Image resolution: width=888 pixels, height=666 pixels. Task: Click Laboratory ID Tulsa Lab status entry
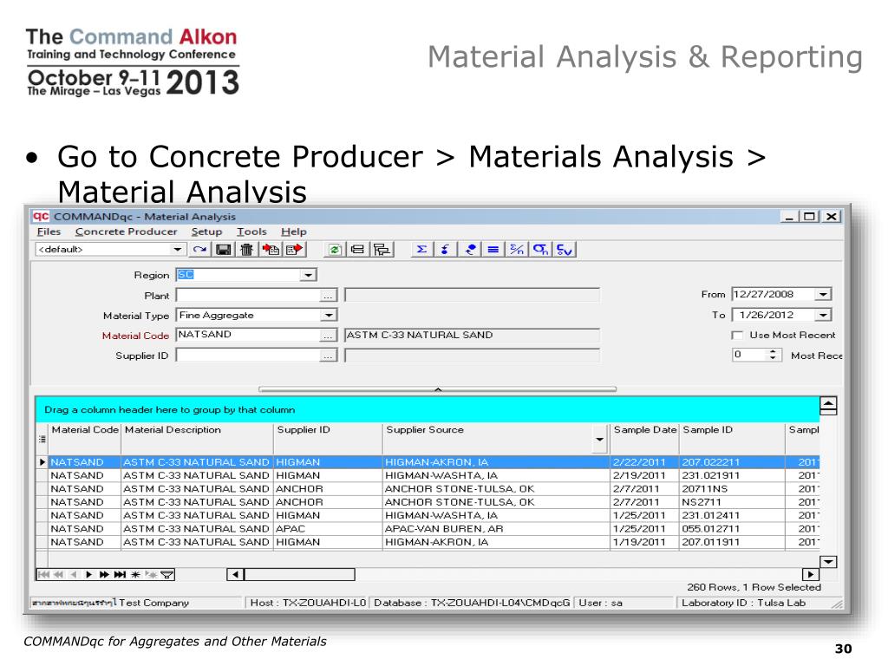743,604
